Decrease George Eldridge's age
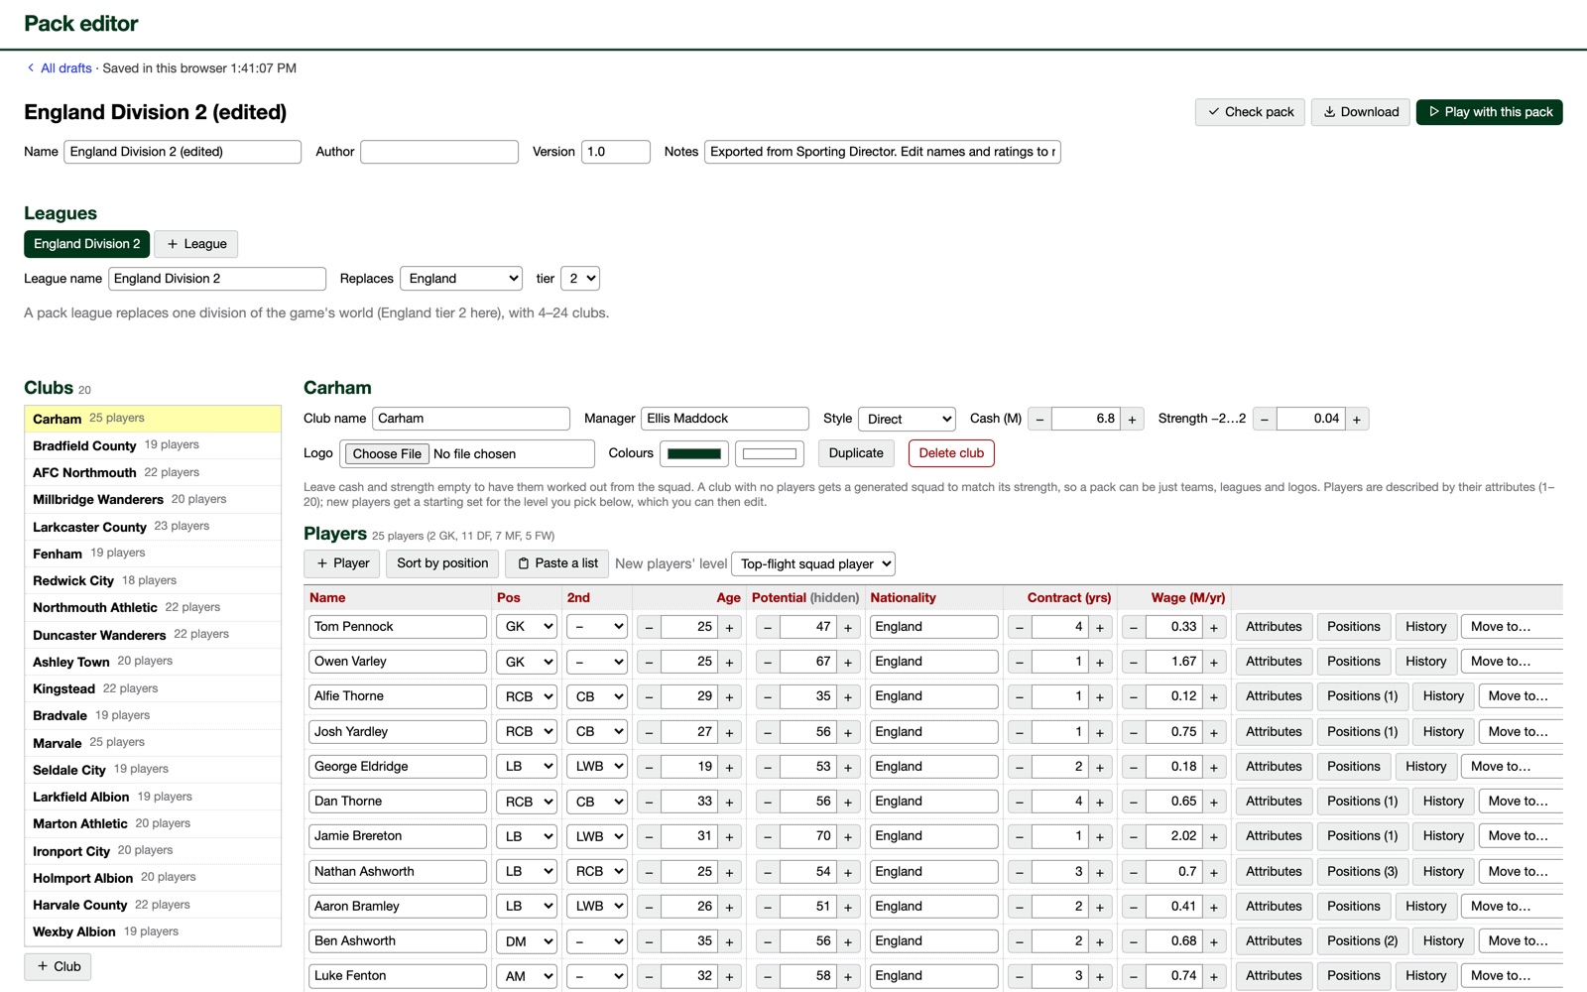 tap(649, 767)
